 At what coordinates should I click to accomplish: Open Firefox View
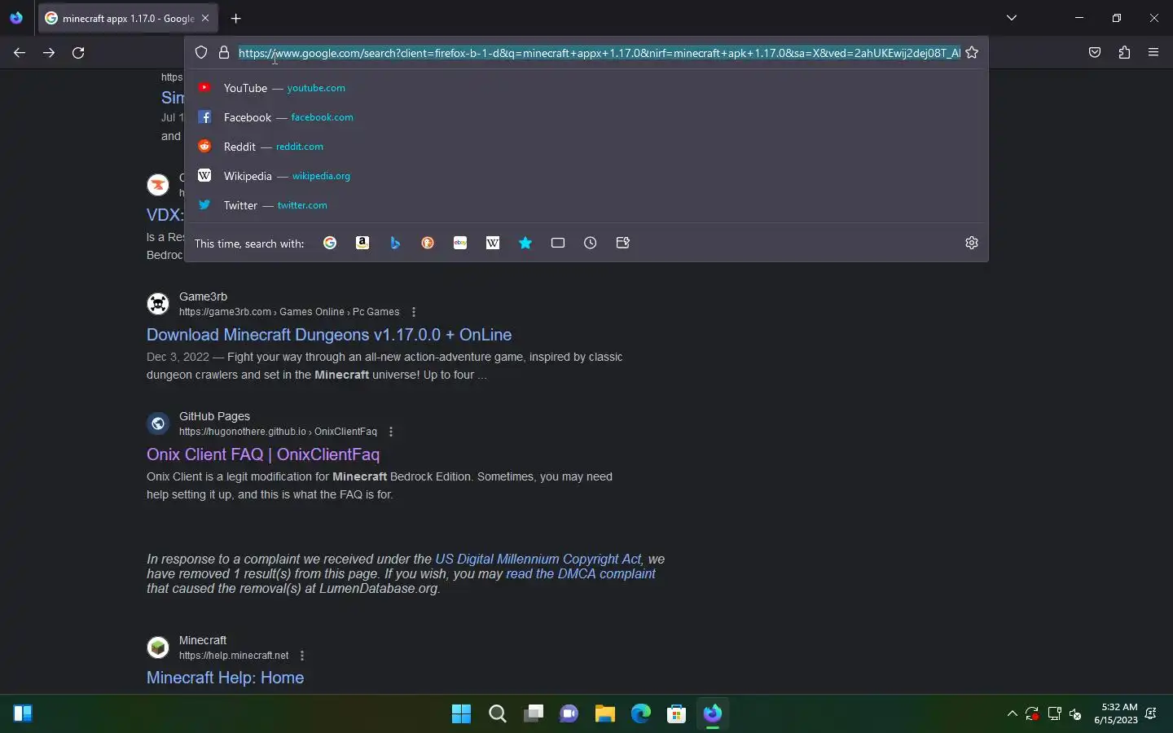coord(16,18)
